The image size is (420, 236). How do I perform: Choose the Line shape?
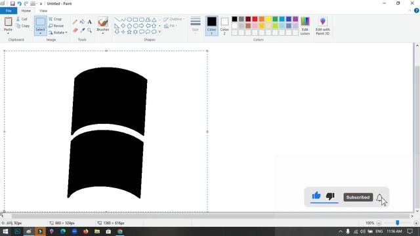coord(117,20)
